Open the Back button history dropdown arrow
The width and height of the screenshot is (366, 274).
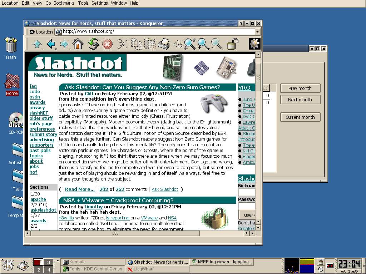56,49
